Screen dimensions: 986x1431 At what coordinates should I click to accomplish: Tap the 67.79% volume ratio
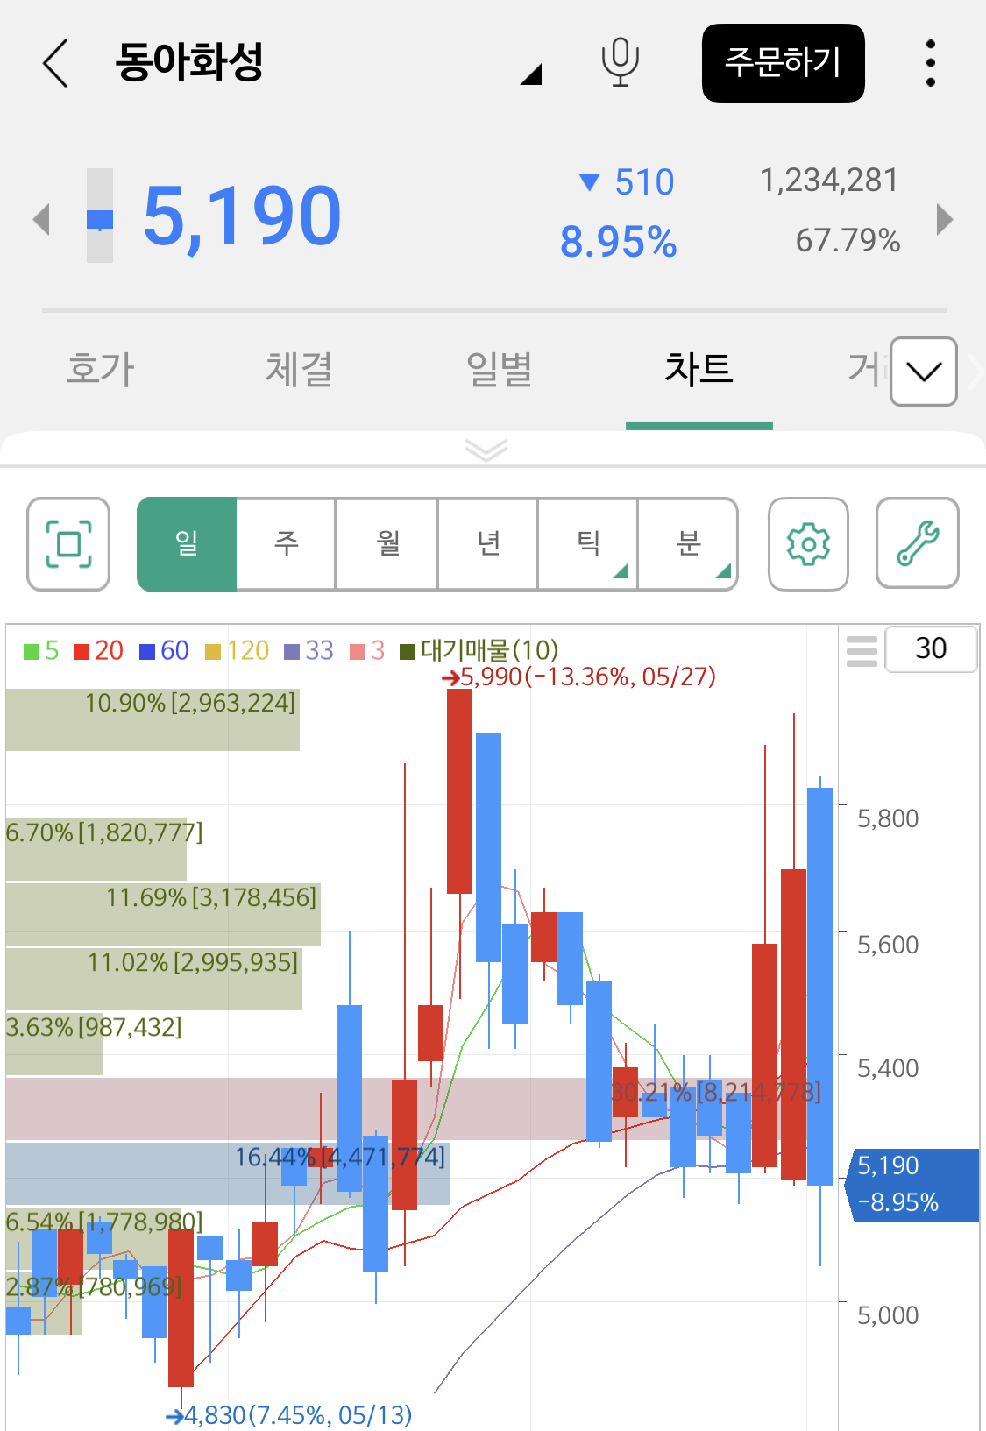pyautogui.click(x=848, y=240)
